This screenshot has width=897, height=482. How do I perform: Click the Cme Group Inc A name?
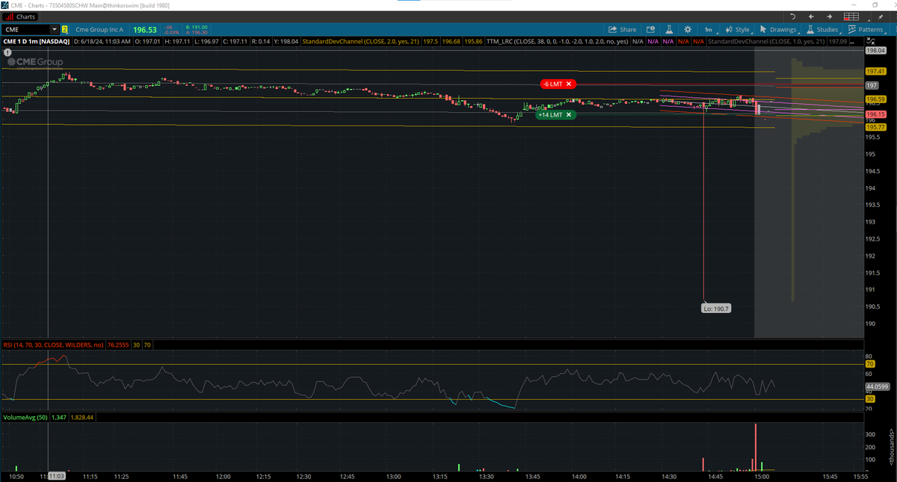[x=99, y=30]
